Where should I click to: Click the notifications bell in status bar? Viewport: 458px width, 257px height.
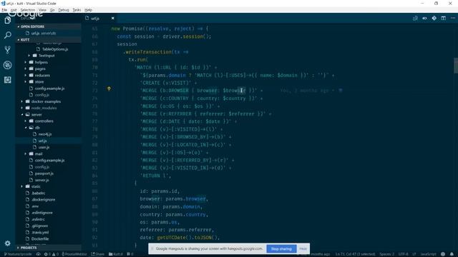[452, 254]
